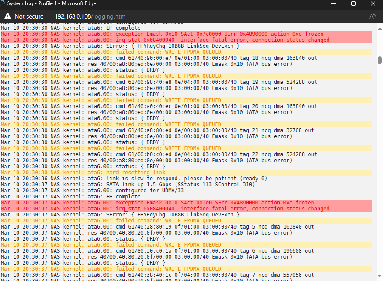
Task: Select the cmd line with tag 22
Action: [x=159, y=154]
